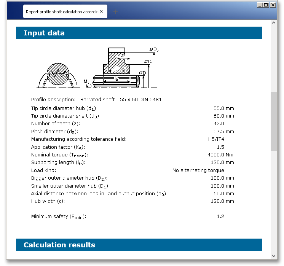Click the scroll down arrow
284x266 pixels.
(x=274, y=255)
